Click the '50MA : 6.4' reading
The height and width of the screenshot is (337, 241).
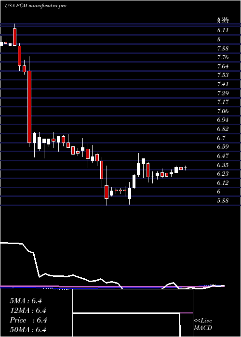28,330
